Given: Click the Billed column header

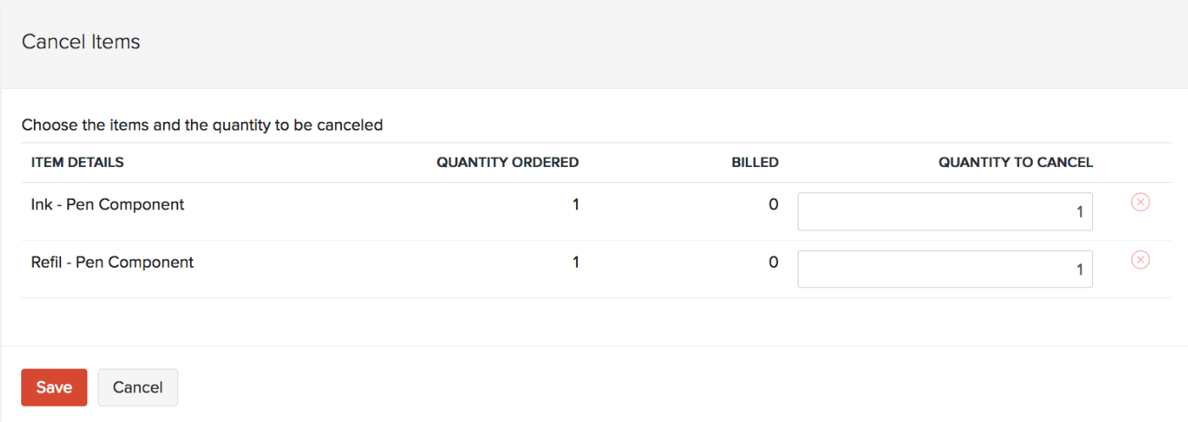Looking at the screenshot, I should click(754, 163).
